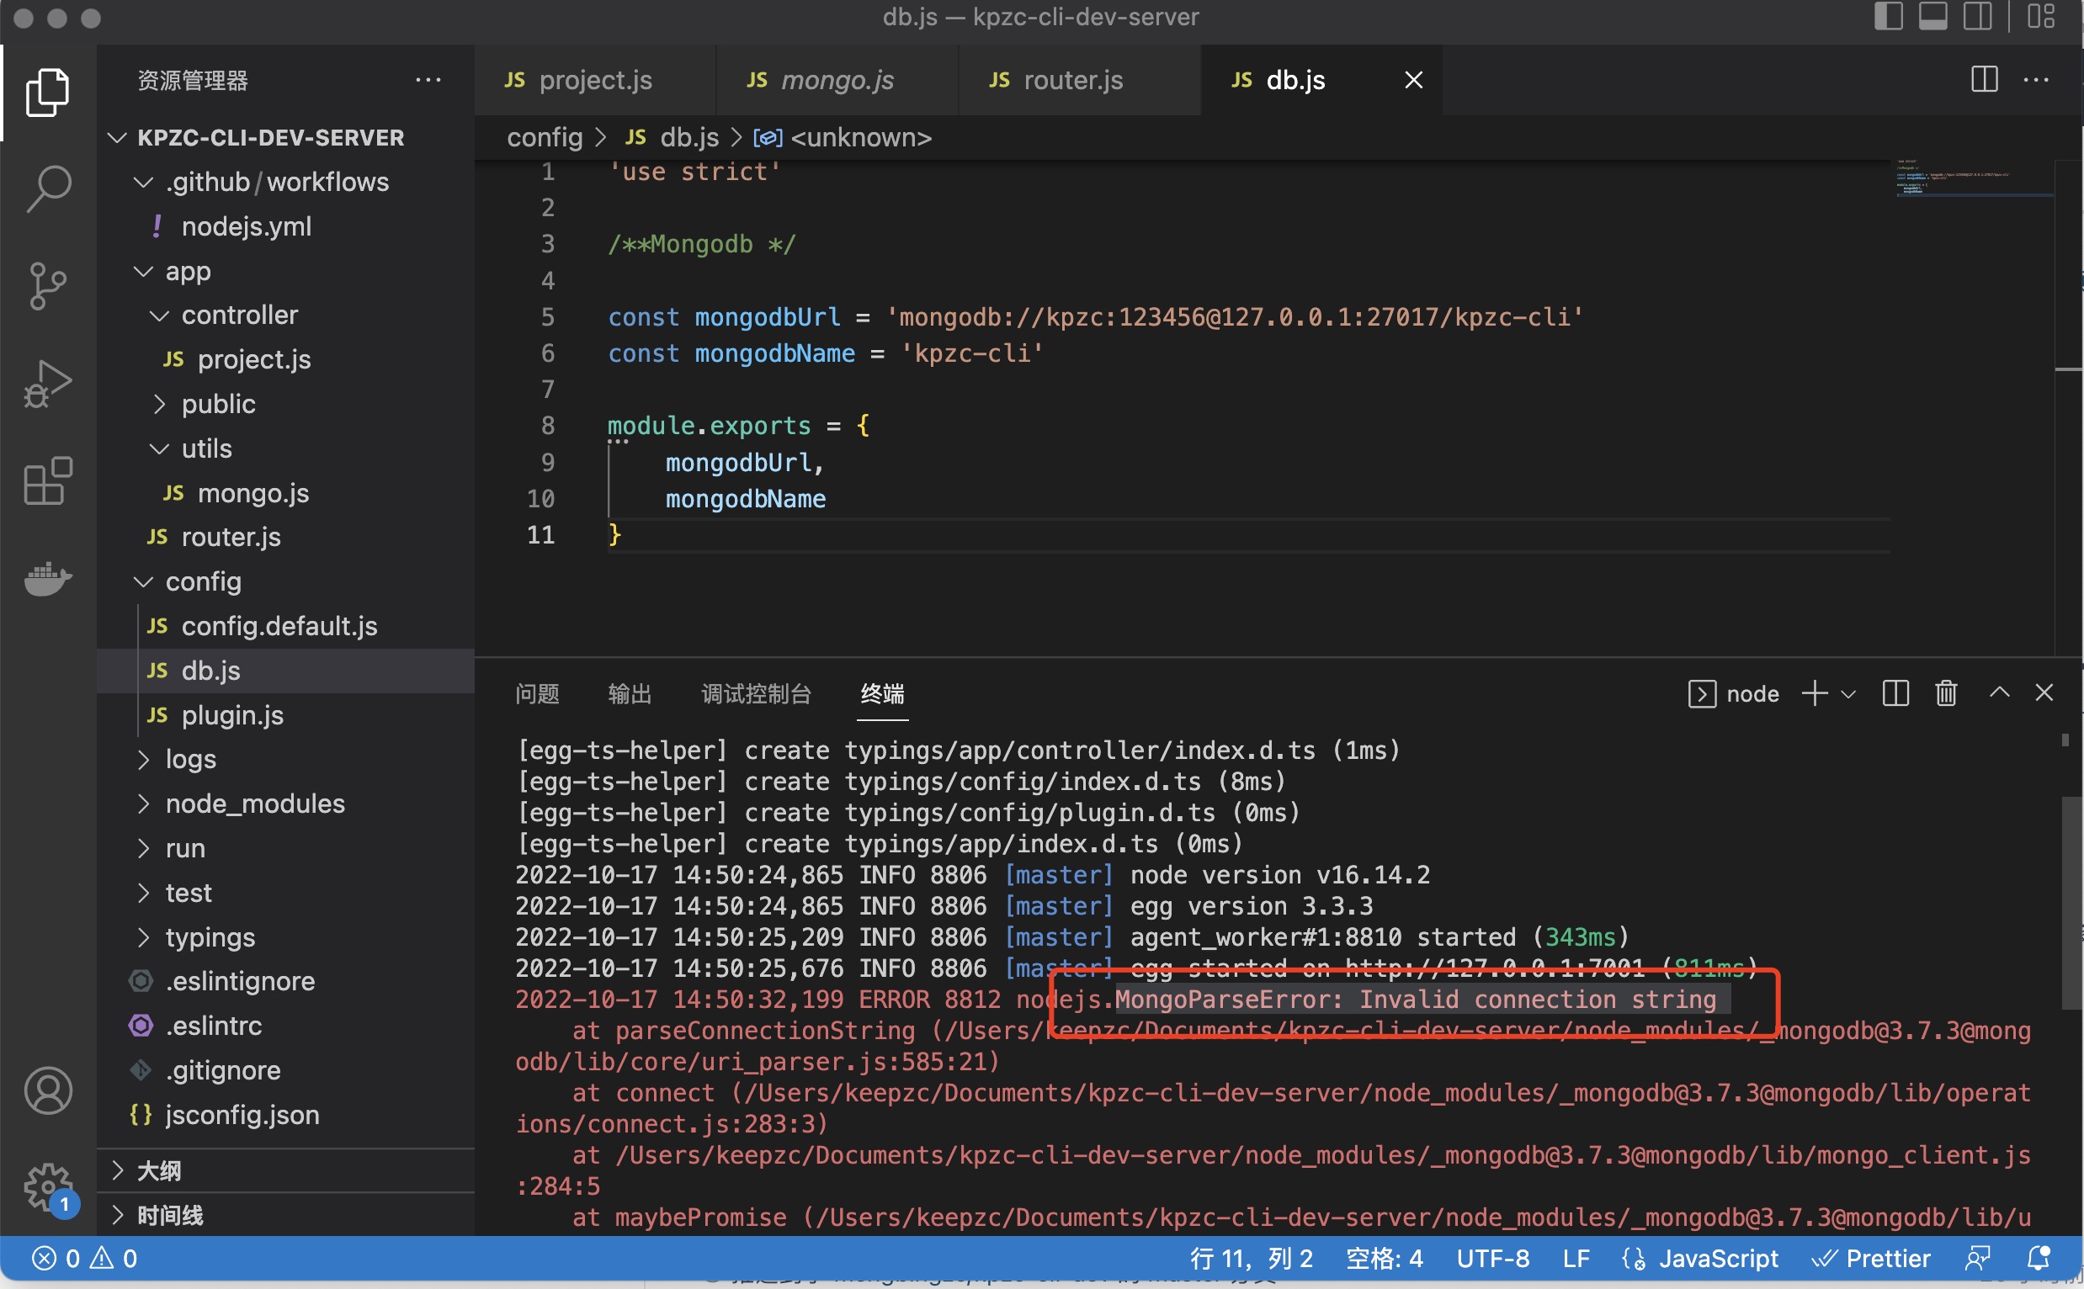Click the indentation spaces 4 status item

(1384, 1259)
